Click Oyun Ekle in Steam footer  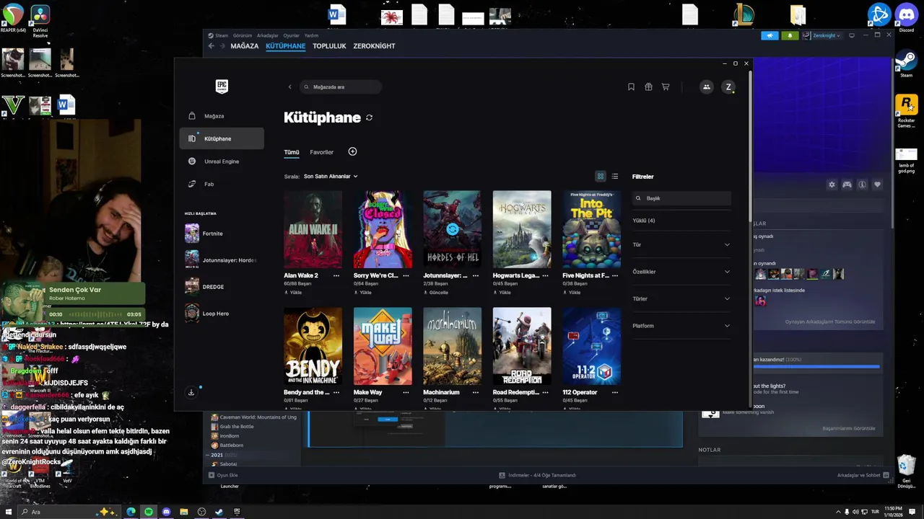(x=223, y=475)
